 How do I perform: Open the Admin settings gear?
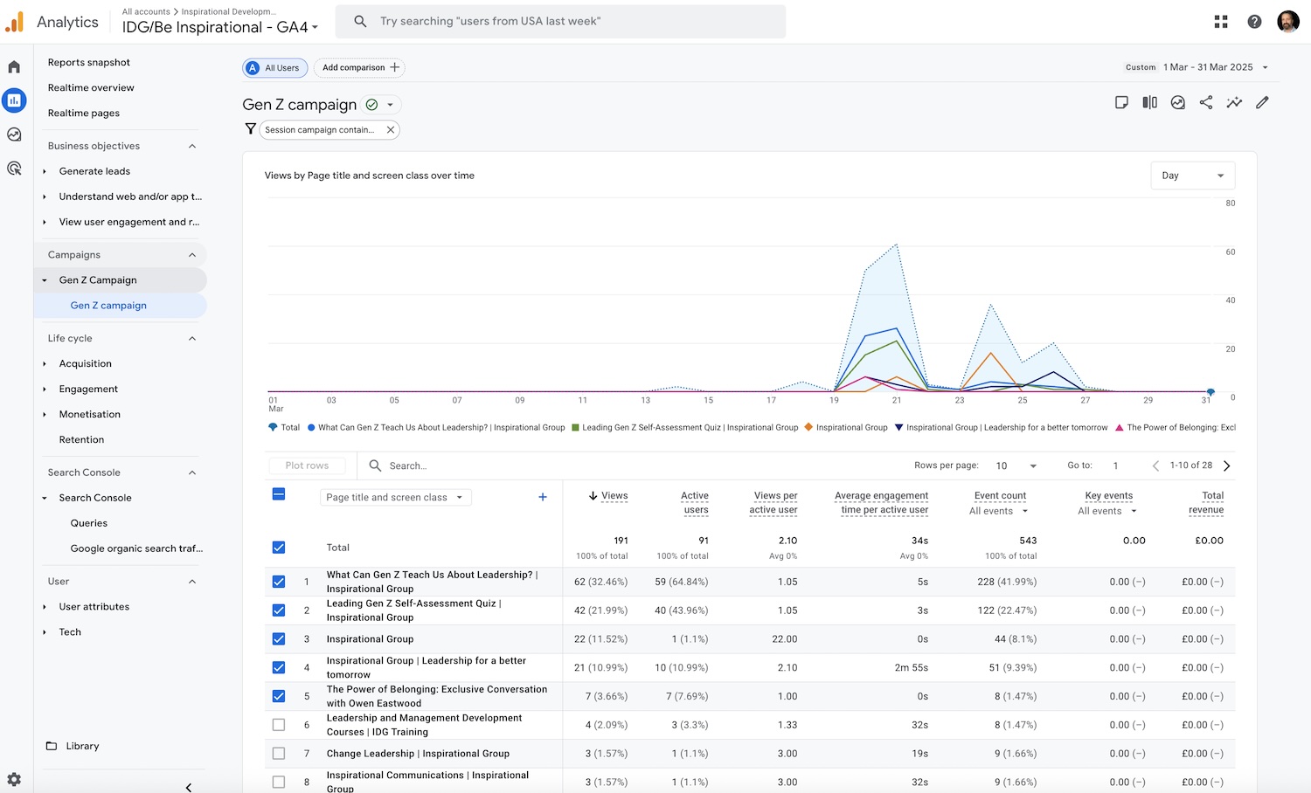tap(14, 779)
